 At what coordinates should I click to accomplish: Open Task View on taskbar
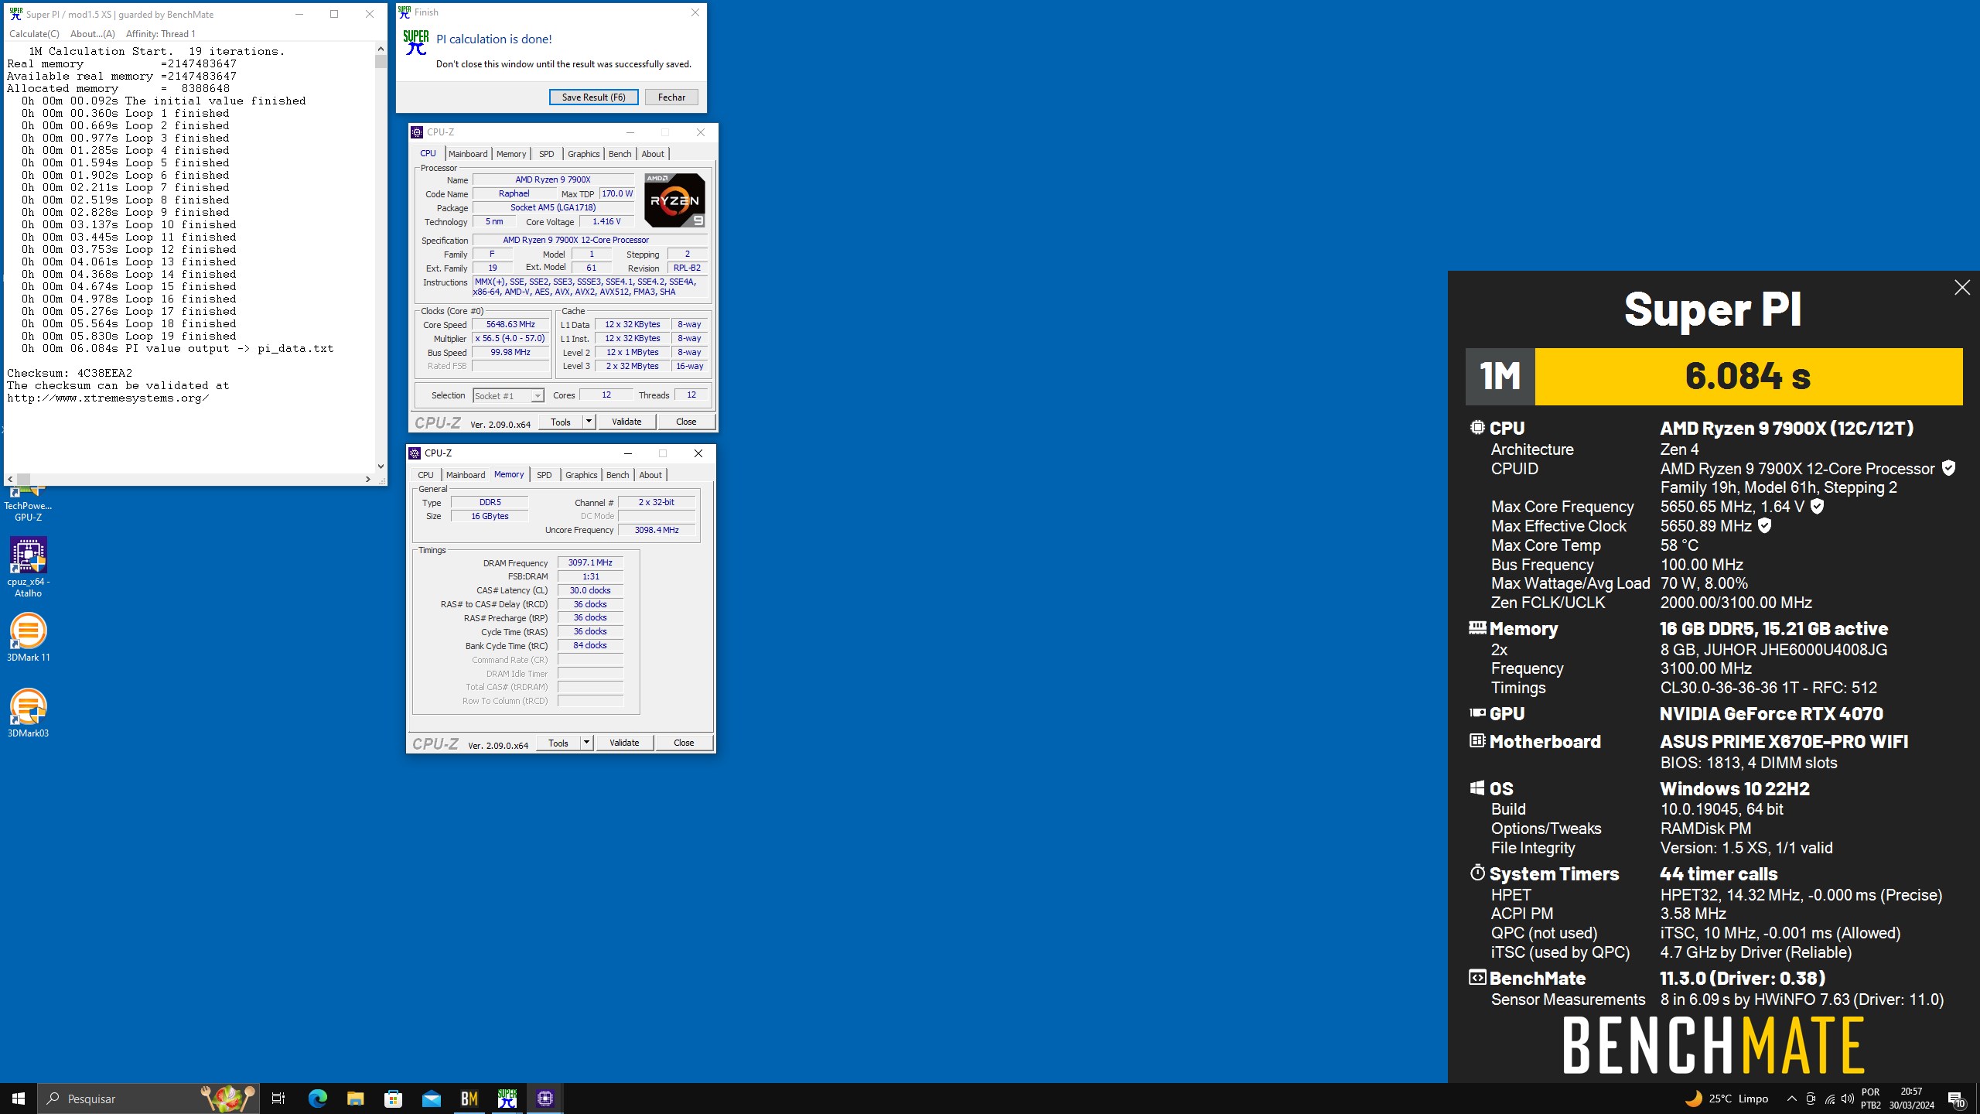[x=278, y=1098]
